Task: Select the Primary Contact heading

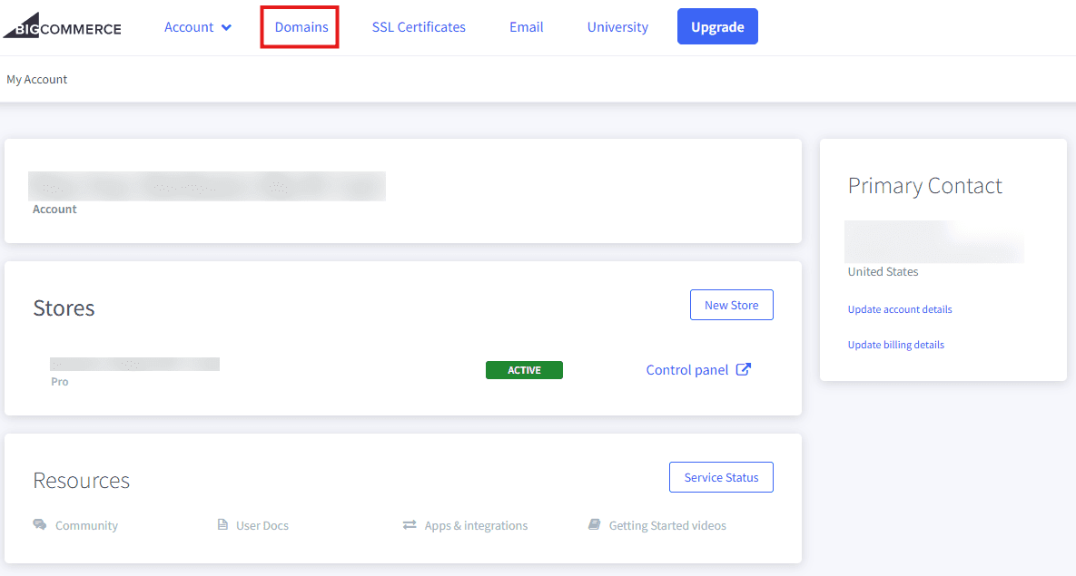Action: (x=925, y=186)
